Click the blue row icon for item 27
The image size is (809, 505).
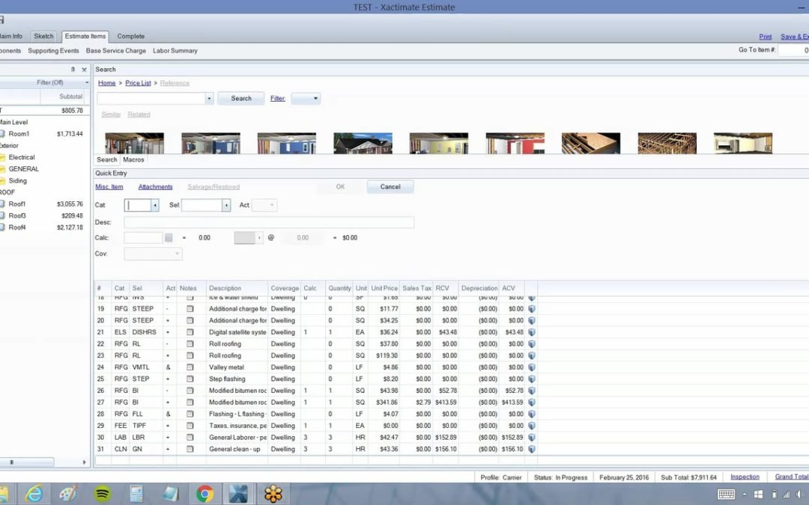click(531, 403)
